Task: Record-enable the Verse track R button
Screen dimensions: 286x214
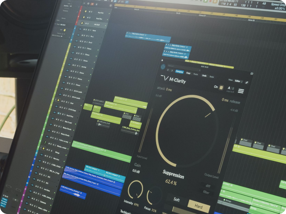Action: point(89,30)
